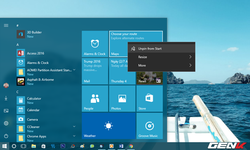Open the CCleaner folder entry
Image resolution: width=250 pixels, height=150 pixels.
point(46,129)
